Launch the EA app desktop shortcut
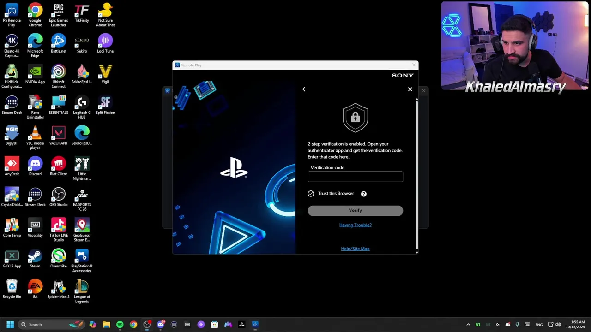The width and height of the screenshot is (591, 332). (x=35, y=289)
